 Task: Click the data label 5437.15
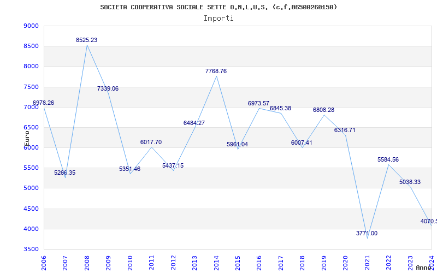click(x=173, y=165)
